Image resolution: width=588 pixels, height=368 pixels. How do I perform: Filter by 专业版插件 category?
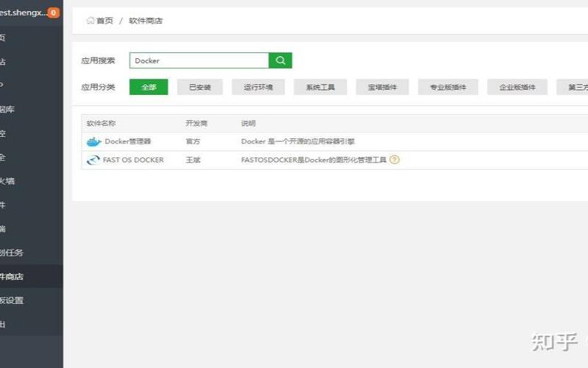pos(448,87)
